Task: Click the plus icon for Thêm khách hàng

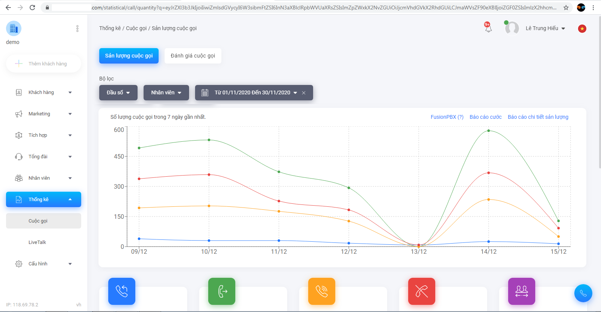Action: pyautogui.click(x=19, y=64)
